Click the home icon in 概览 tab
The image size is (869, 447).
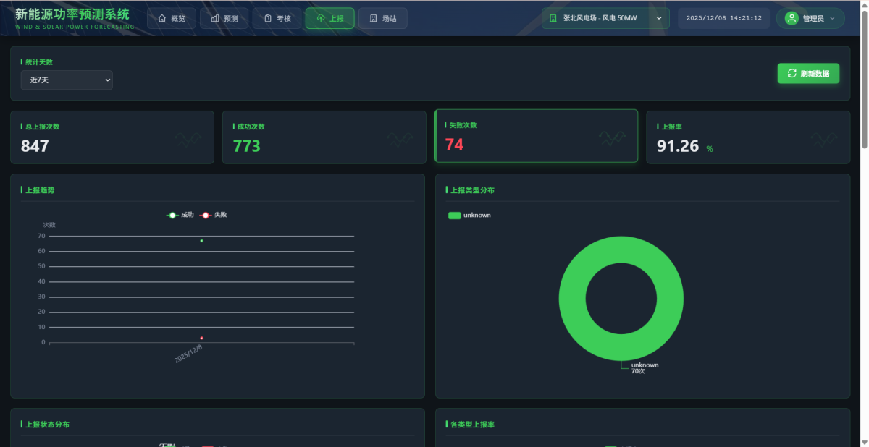coord(162,18)
